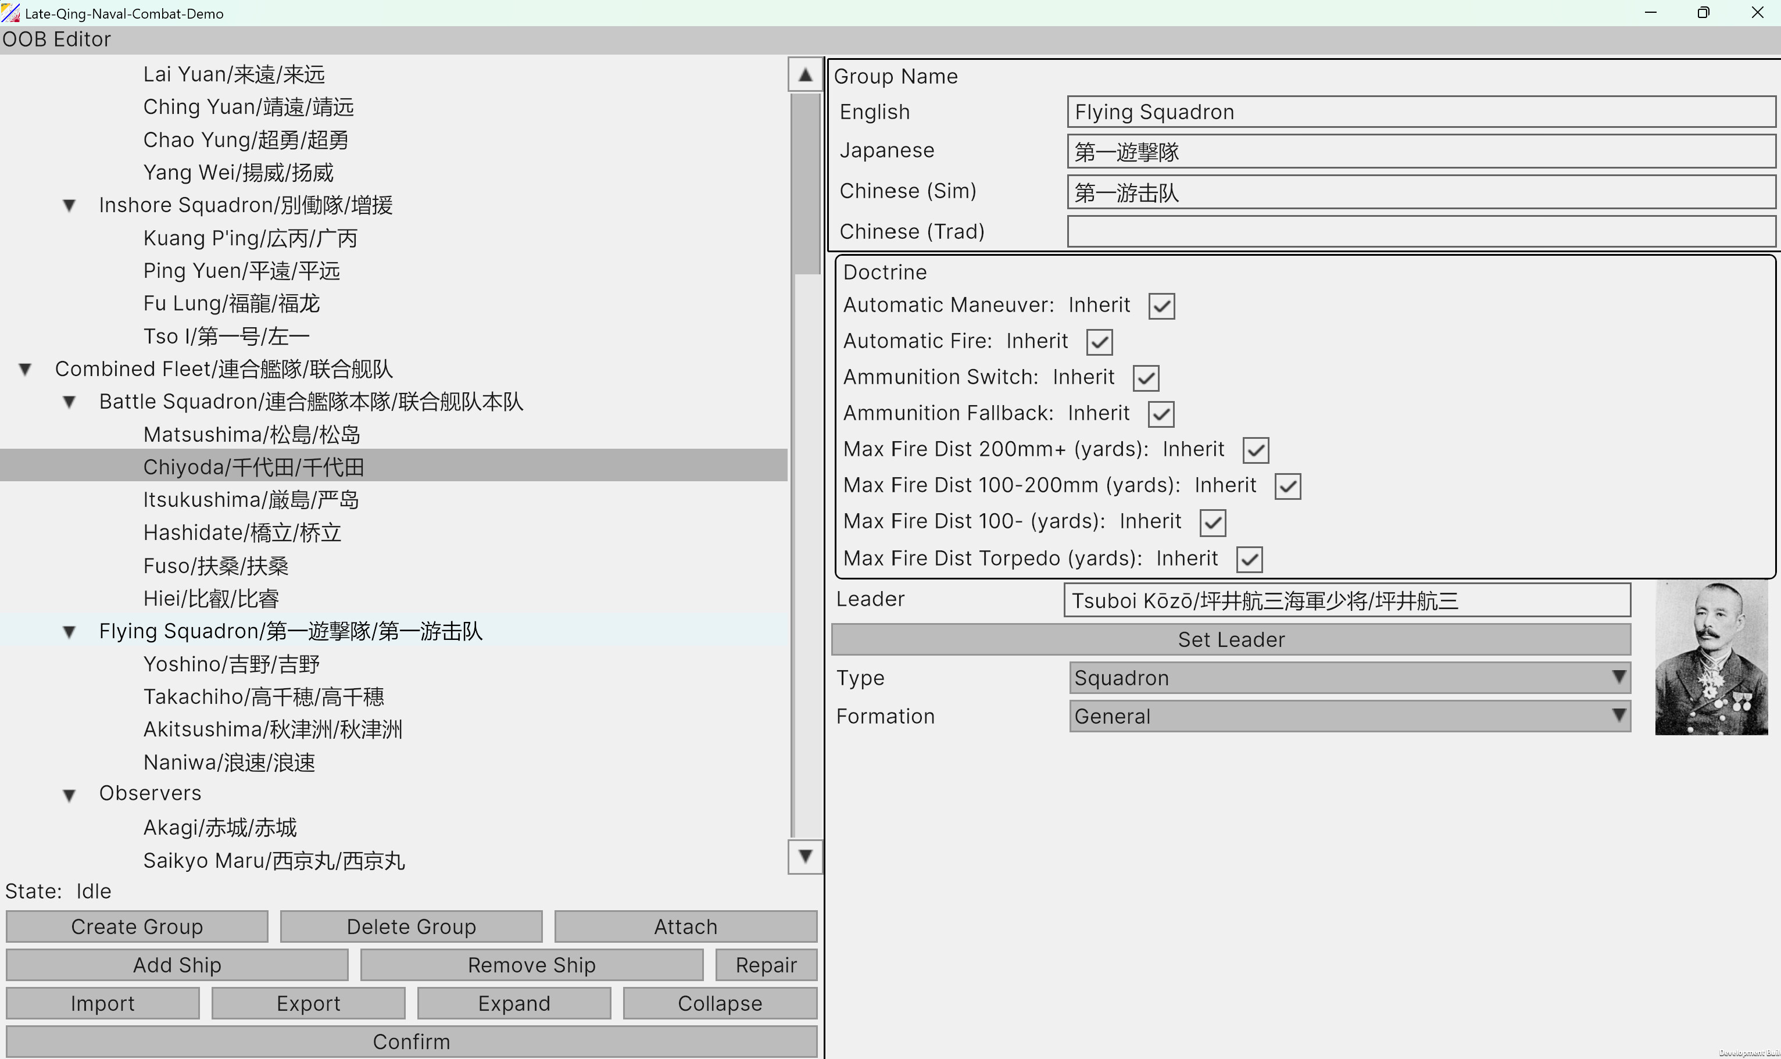Image resolution: width=1781 pixels, height=1059 pixels.
Task: Collapse the Observers group
Action: [x=69, y=794]
